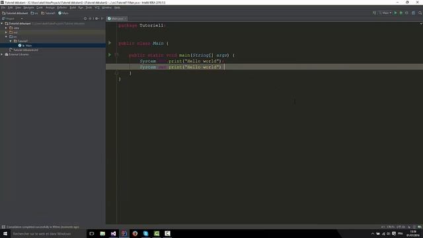Click Tutoriel débutant breadcrumb in navigation bar
Image resolution: width=423 pixels, height=238 pixels.
tap(15, 13)
